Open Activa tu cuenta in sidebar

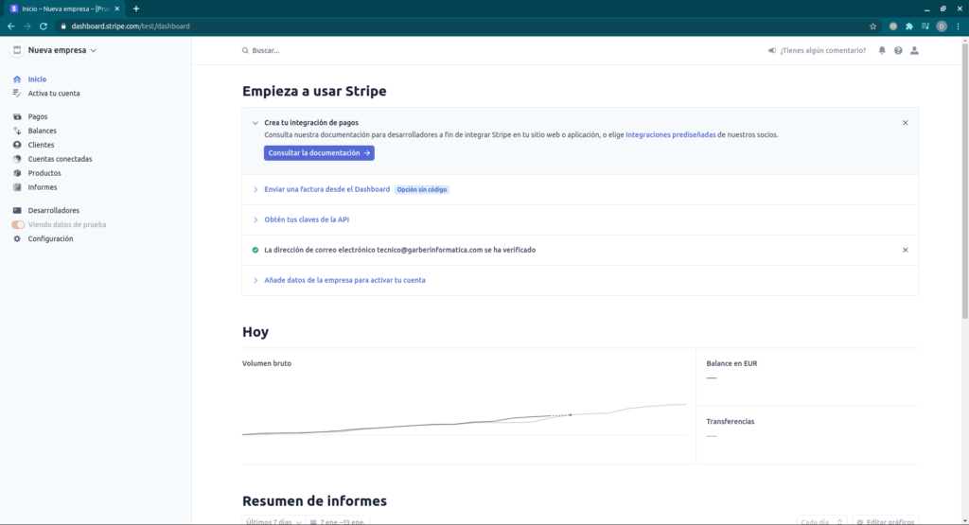coord(54,94)
